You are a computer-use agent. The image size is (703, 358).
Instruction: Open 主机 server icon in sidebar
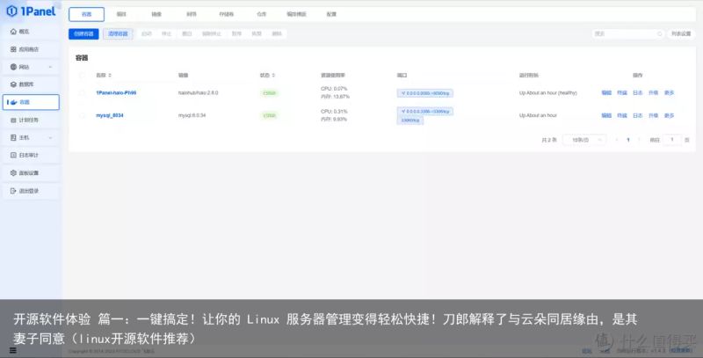click(x=13, y=138)
